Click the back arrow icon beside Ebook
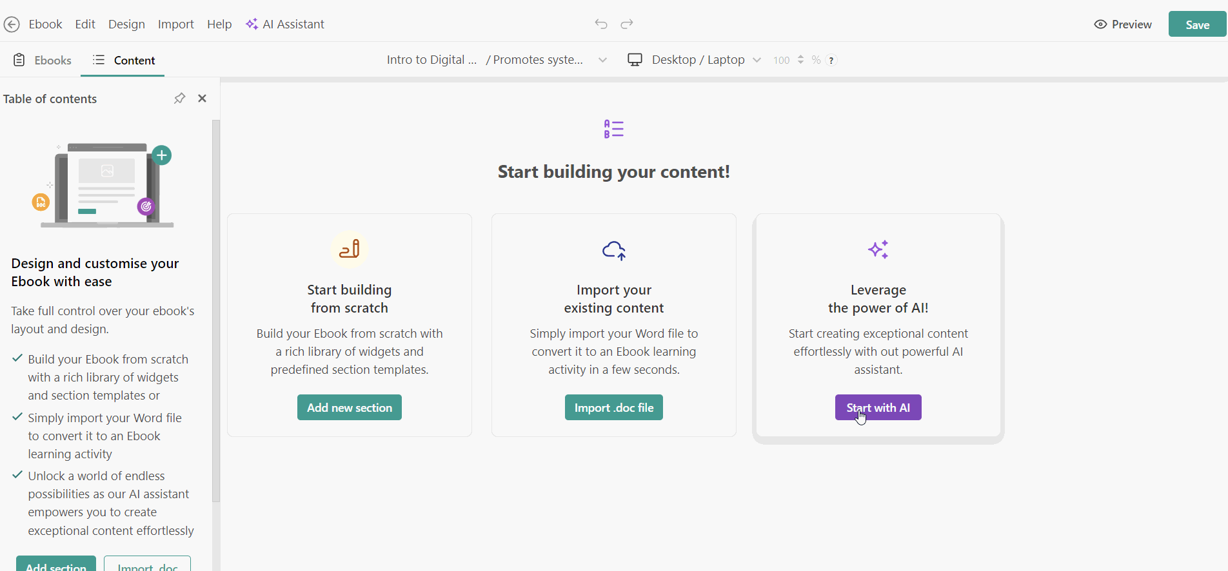This screenshot has width=1228, height=571. 12,24
